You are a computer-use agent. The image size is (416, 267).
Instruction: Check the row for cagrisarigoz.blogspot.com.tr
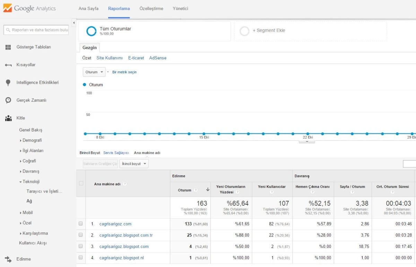pyautogui.click(x=81, y=235)
